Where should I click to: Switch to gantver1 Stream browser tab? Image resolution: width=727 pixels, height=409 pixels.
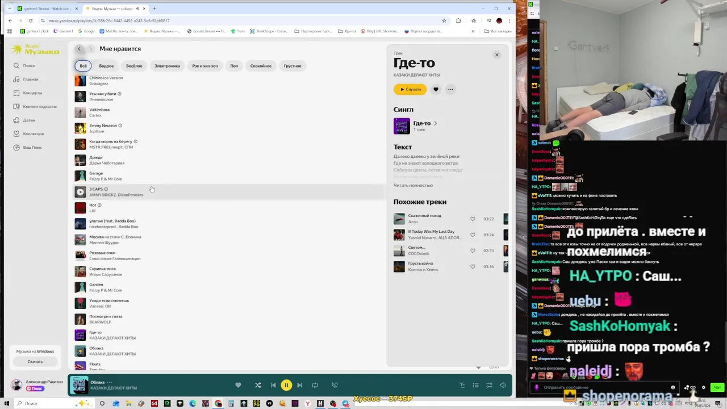click(47, 9)
